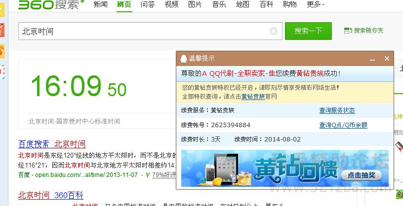The image size is (403, 206).
Task: Click the 搜索一下 button
Action: pyautogui.click(x=308, y=31)
